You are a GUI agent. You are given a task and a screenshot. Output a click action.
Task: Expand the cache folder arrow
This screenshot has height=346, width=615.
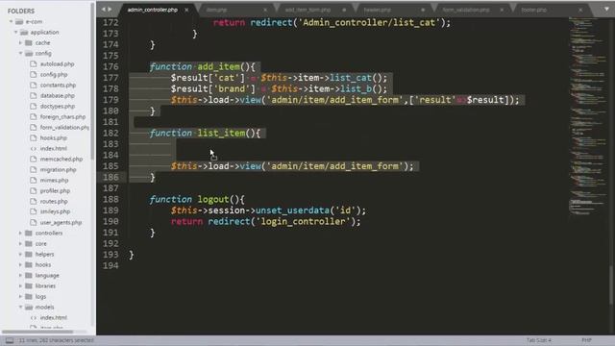click(x=20, y=42)
